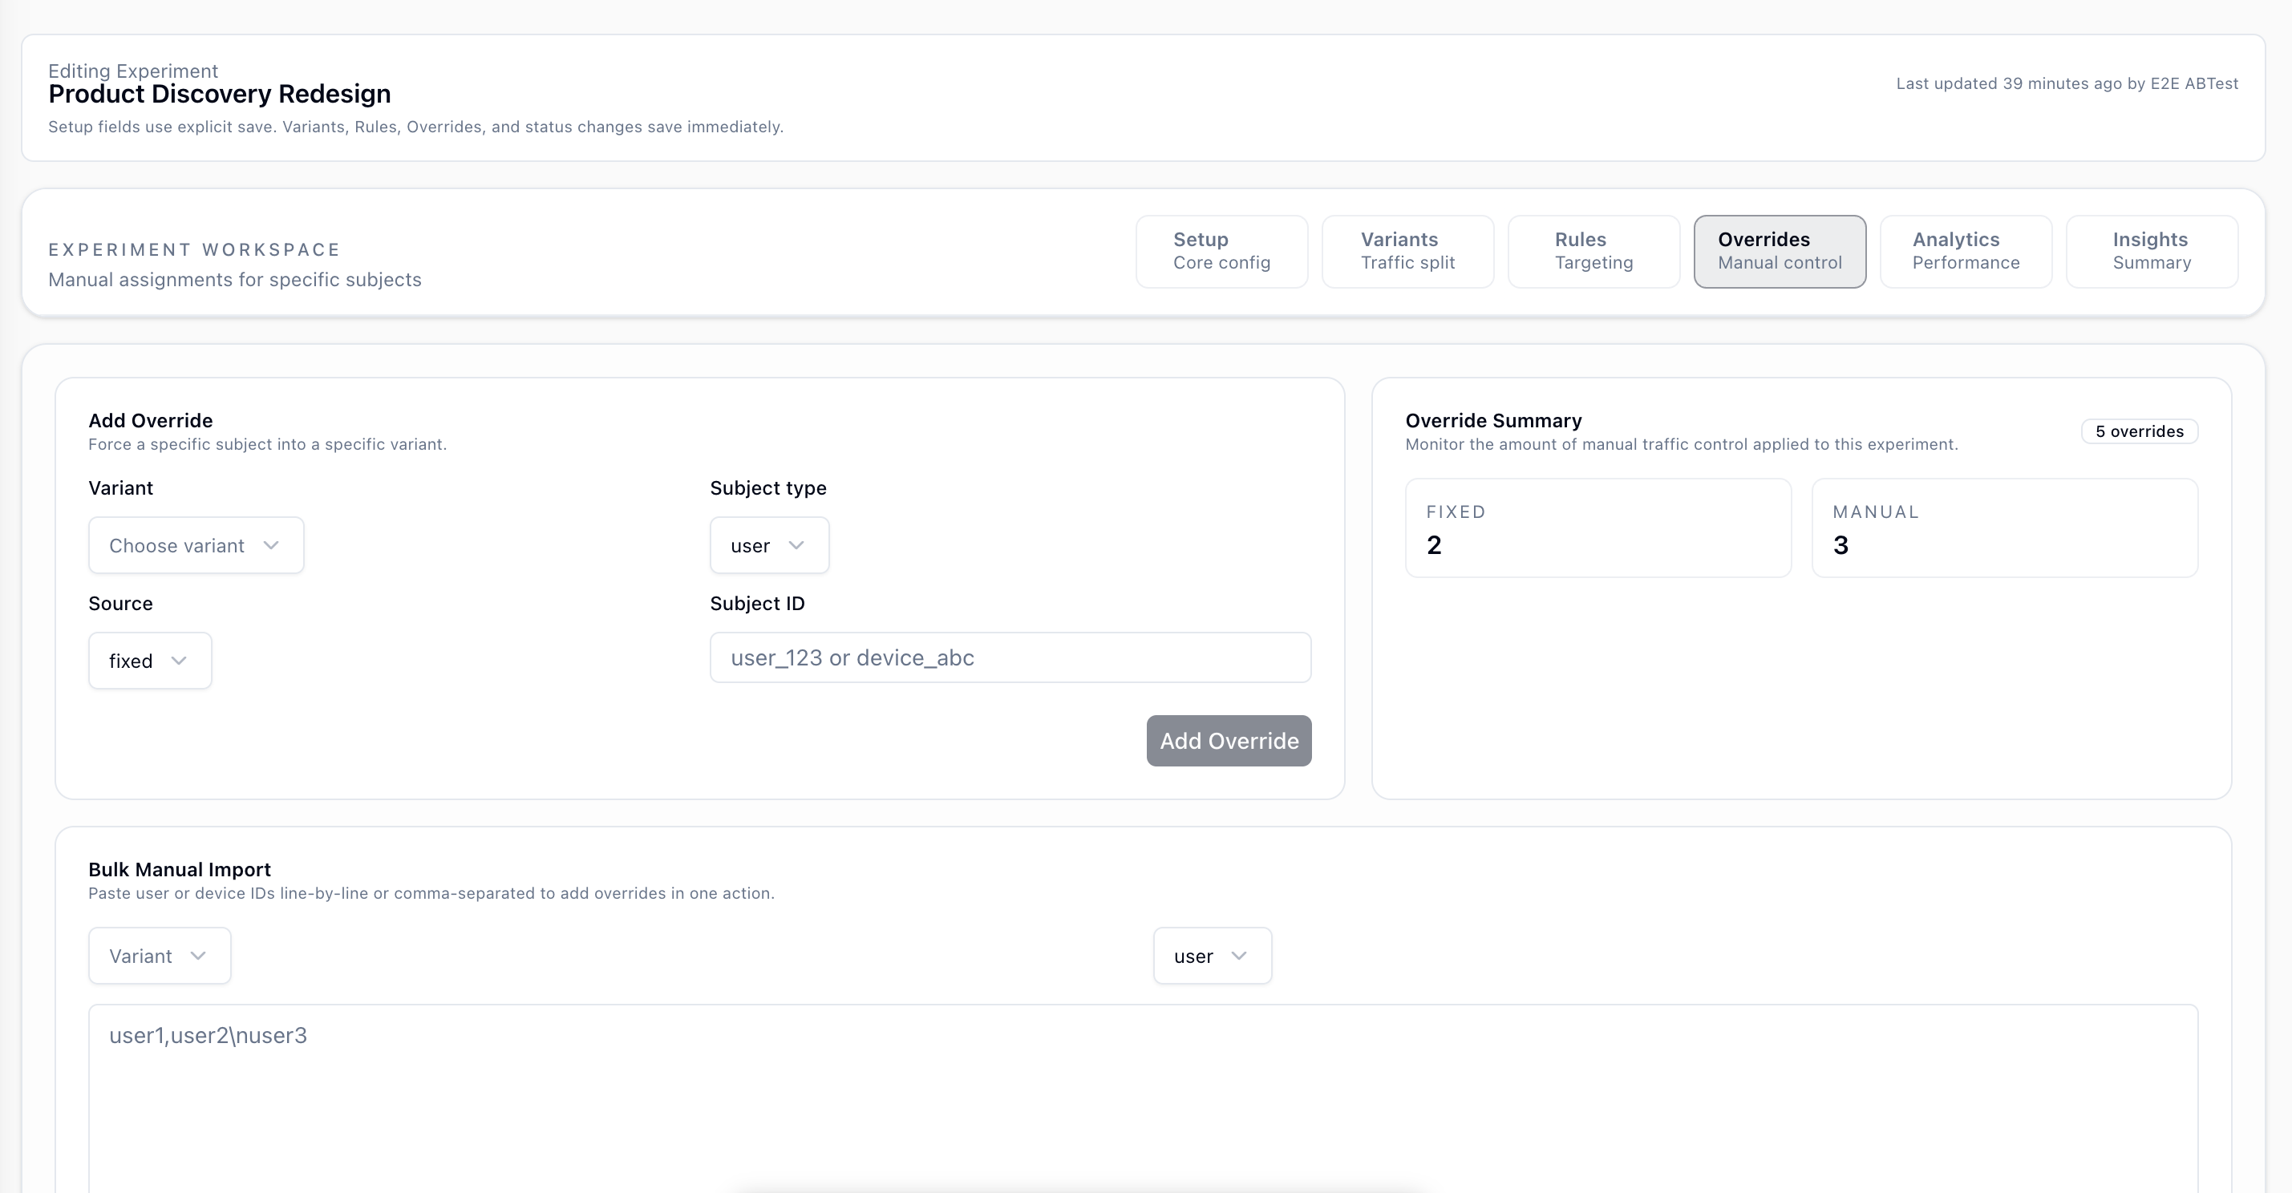The height and width of the screenshot is (1193, 2292).
Task: Open the Source fixed dropdown
Action: point(149,660)
